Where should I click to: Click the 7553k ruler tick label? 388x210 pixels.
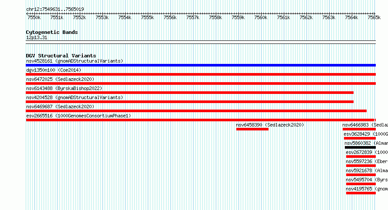point(102,17)
